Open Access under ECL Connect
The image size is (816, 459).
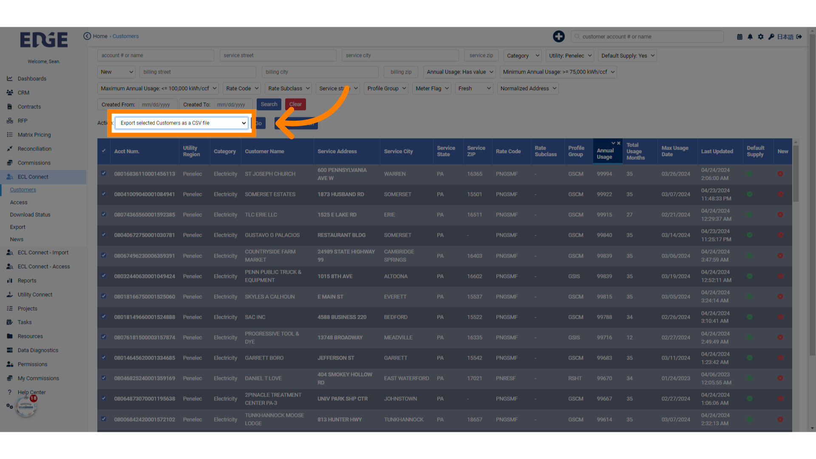click(19, 202)
